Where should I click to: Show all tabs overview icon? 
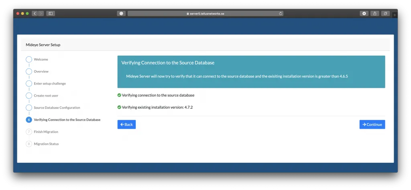[x=386, y=13]
